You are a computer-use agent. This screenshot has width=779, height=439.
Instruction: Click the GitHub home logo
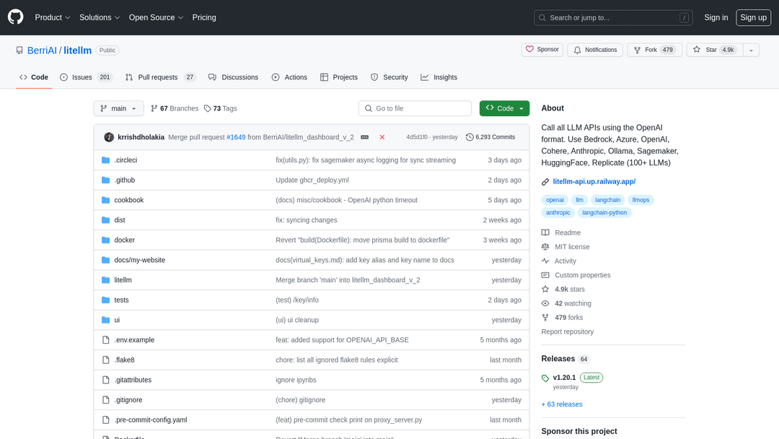coord(15,17)
